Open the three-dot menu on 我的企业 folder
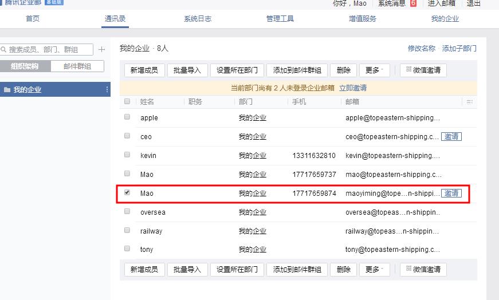 coord(107,90)
